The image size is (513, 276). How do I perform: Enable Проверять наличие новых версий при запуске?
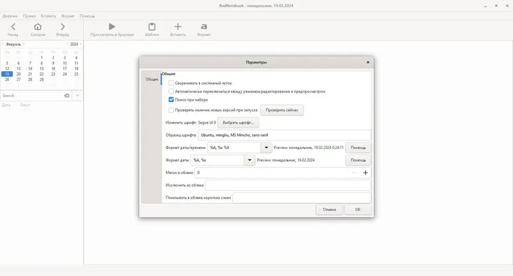171,110
